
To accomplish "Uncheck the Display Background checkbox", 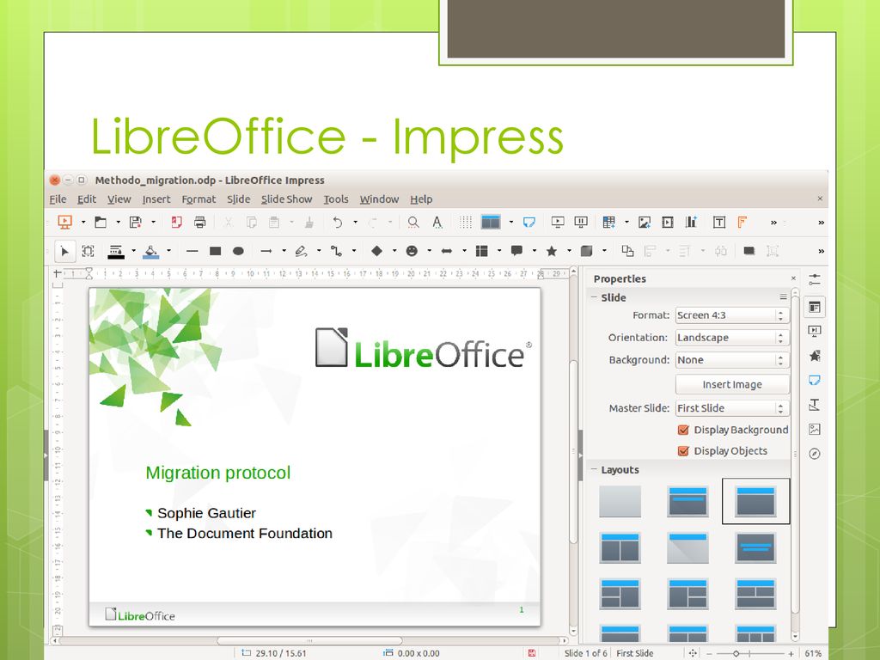I will [x=683, y=430].
